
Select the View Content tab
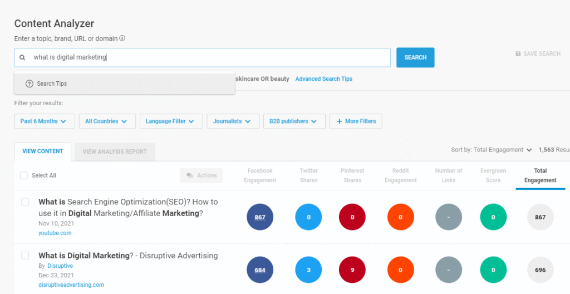click(x=43, y=151)
